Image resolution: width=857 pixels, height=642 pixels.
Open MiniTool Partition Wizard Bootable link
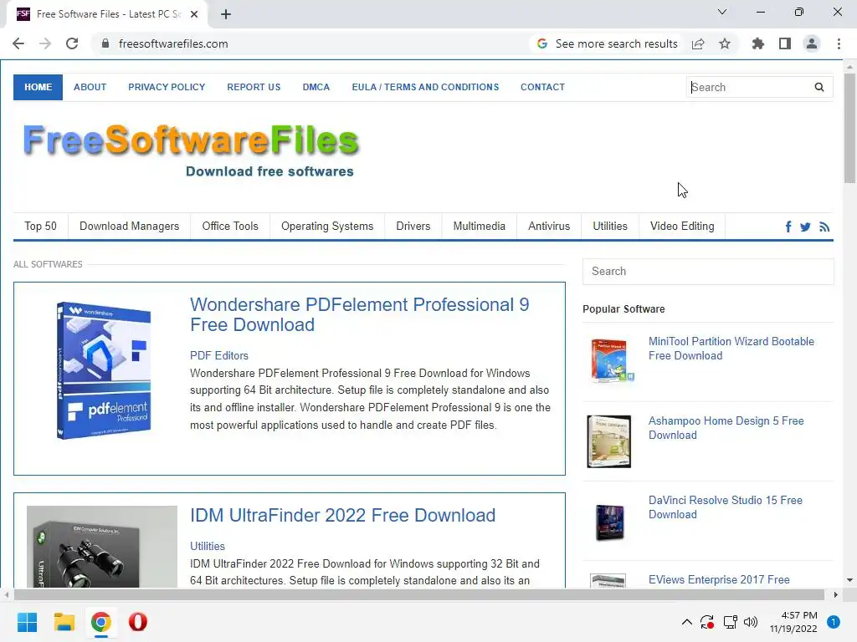click(x=731, y=349)
